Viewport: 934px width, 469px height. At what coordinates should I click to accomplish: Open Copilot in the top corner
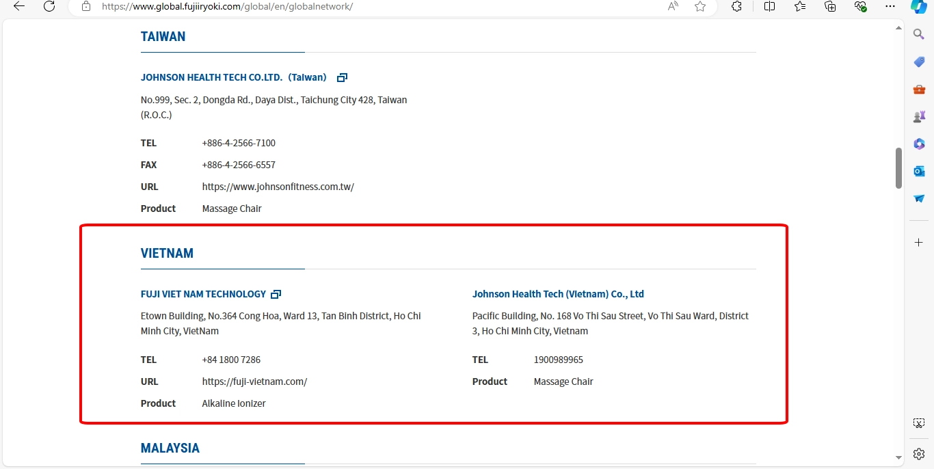(919, 6)
